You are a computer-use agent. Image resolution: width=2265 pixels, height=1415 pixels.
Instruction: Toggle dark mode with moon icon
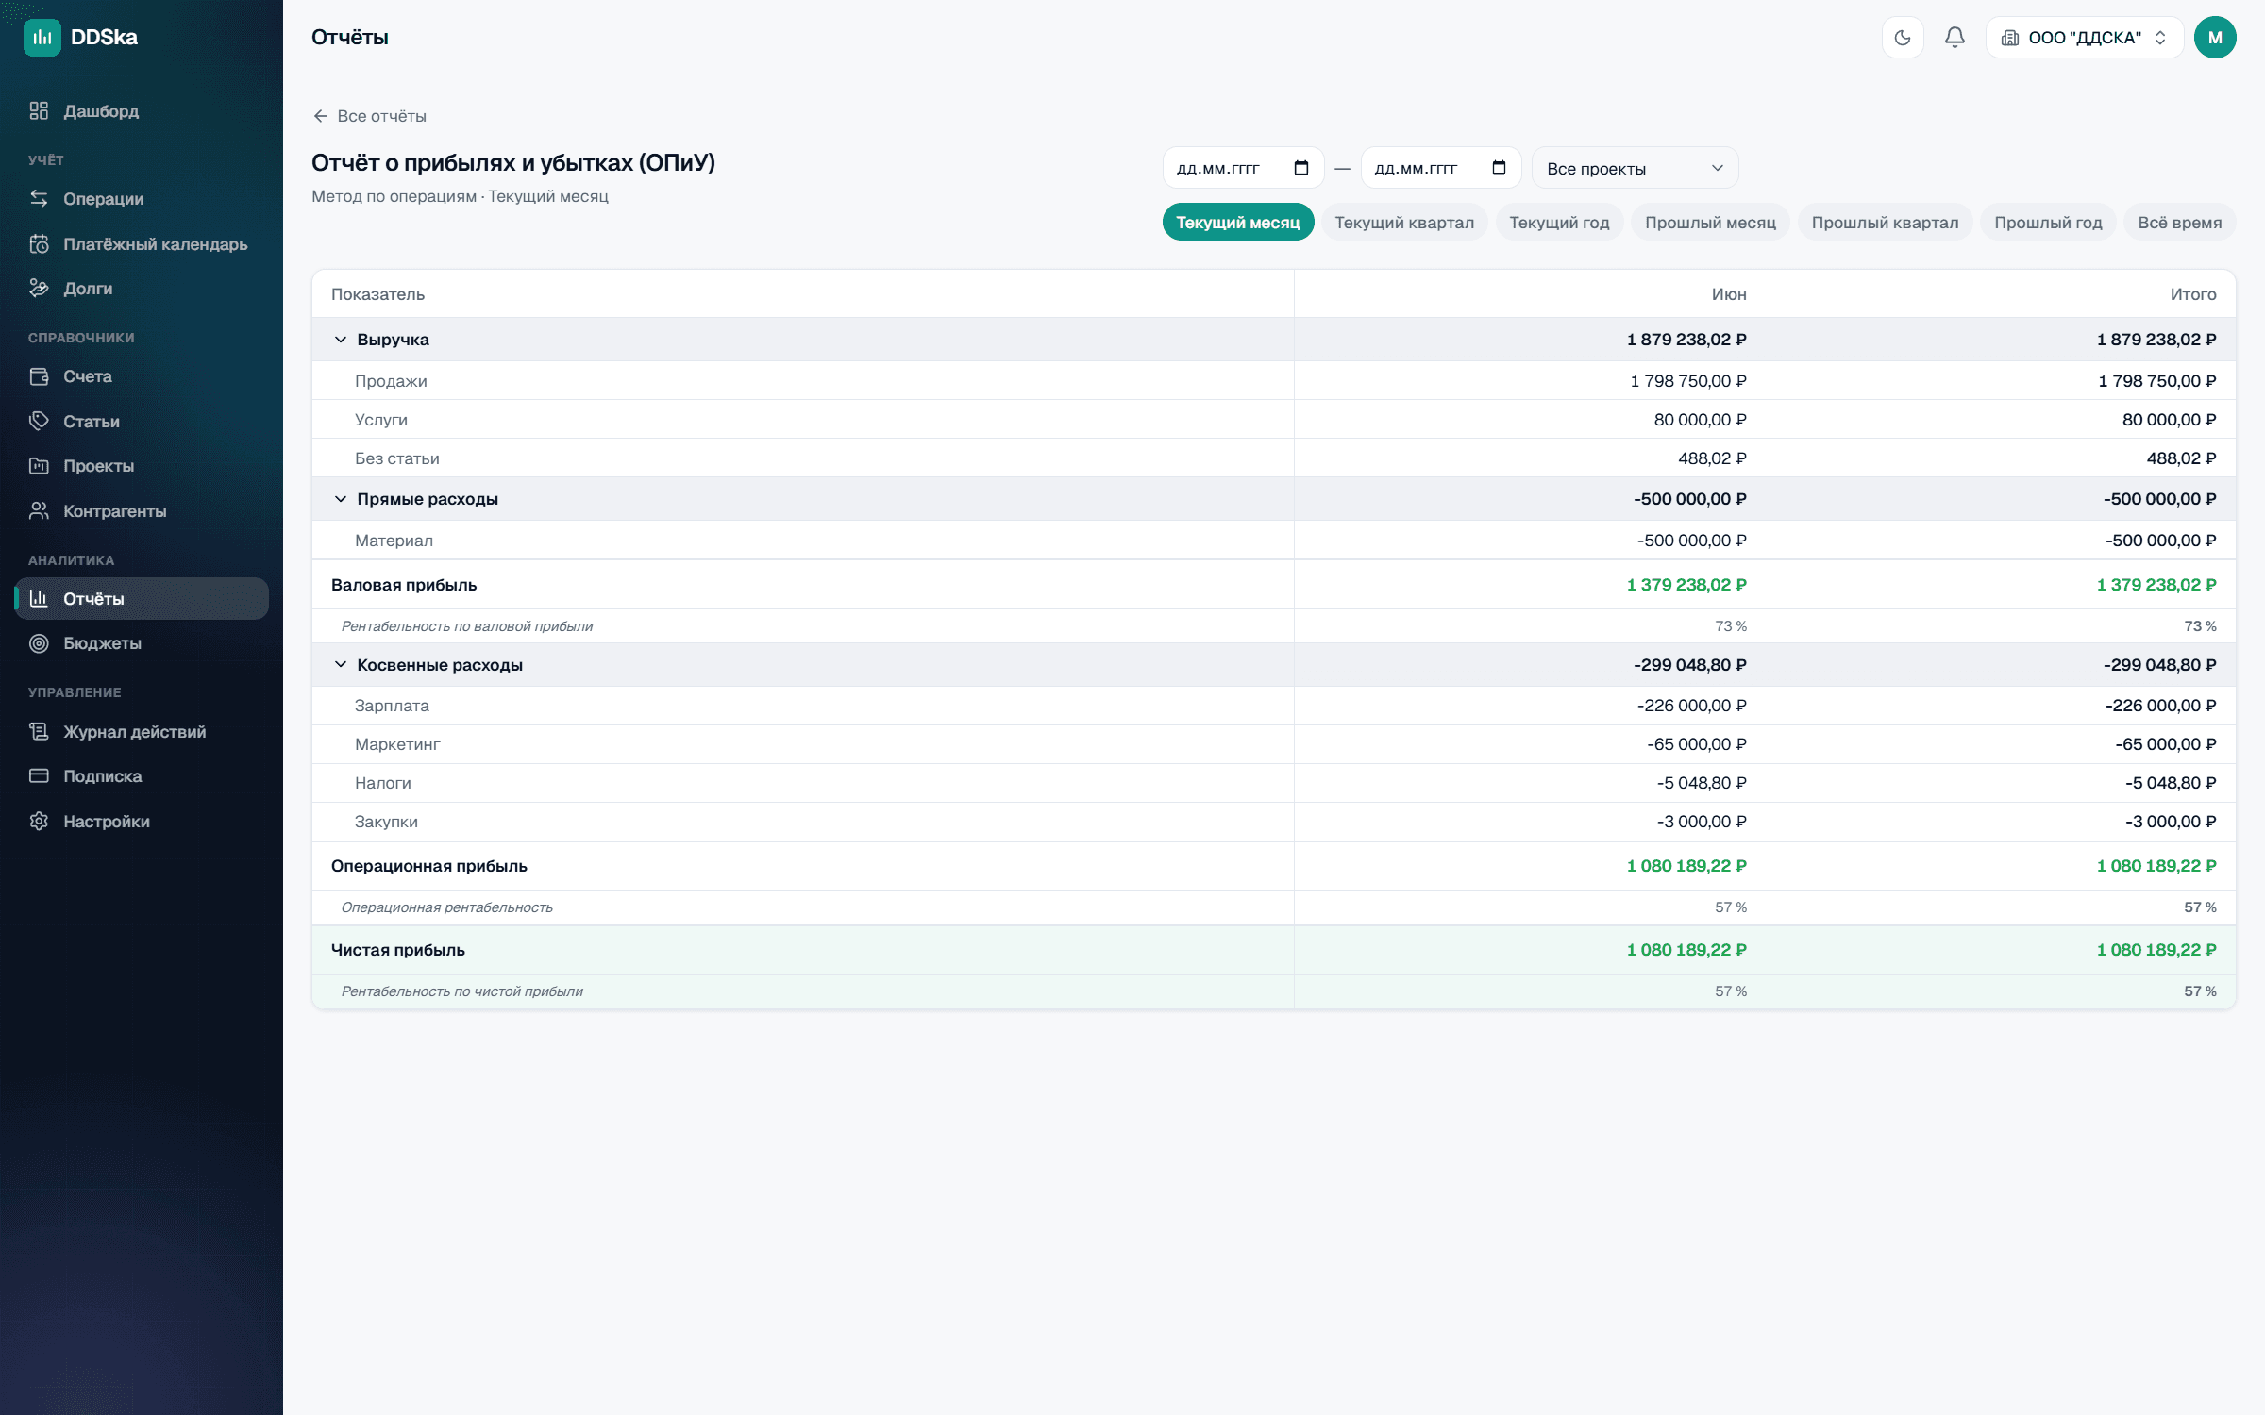coord(1903,38)
